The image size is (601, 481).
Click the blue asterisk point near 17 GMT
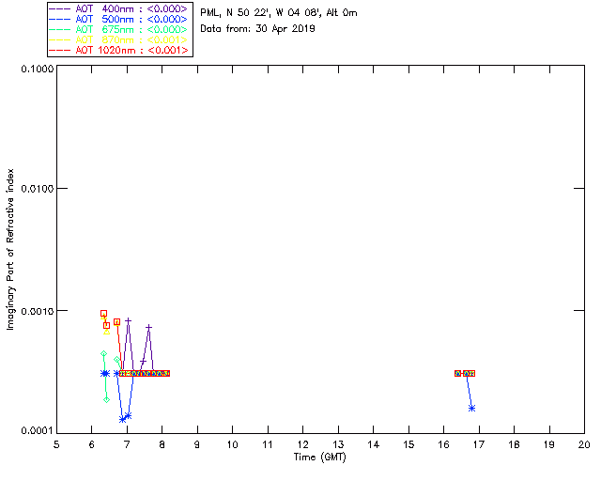tap(471, 408)
